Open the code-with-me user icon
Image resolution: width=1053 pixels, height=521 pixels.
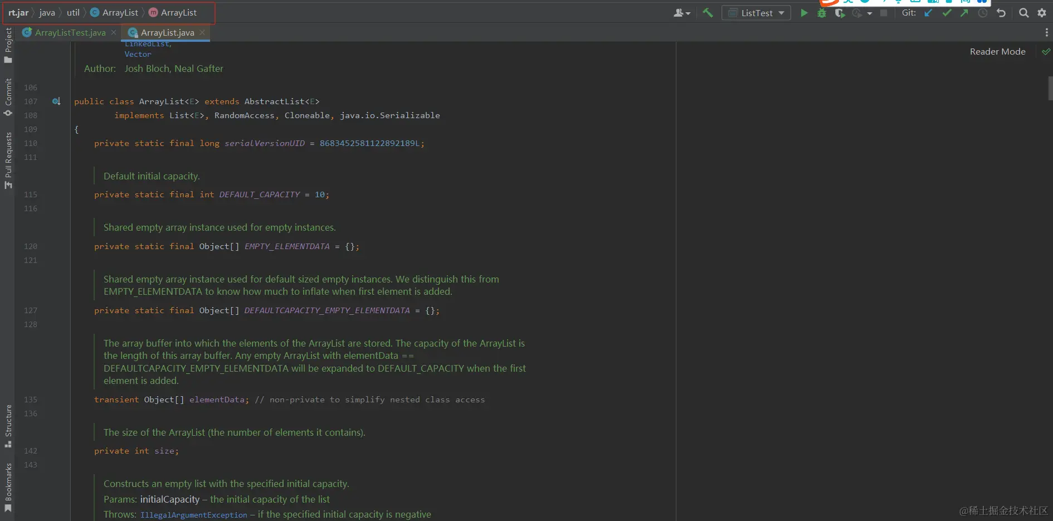681,13
